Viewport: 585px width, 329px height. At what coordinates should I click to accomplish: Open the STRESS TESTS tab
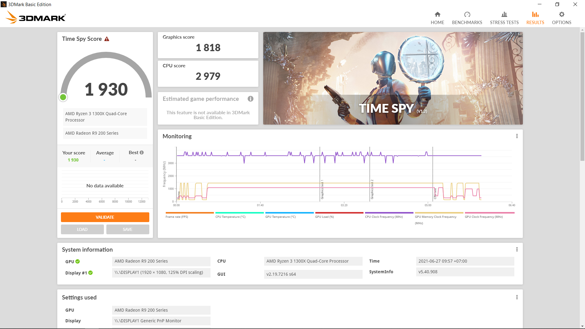point(504,18)
